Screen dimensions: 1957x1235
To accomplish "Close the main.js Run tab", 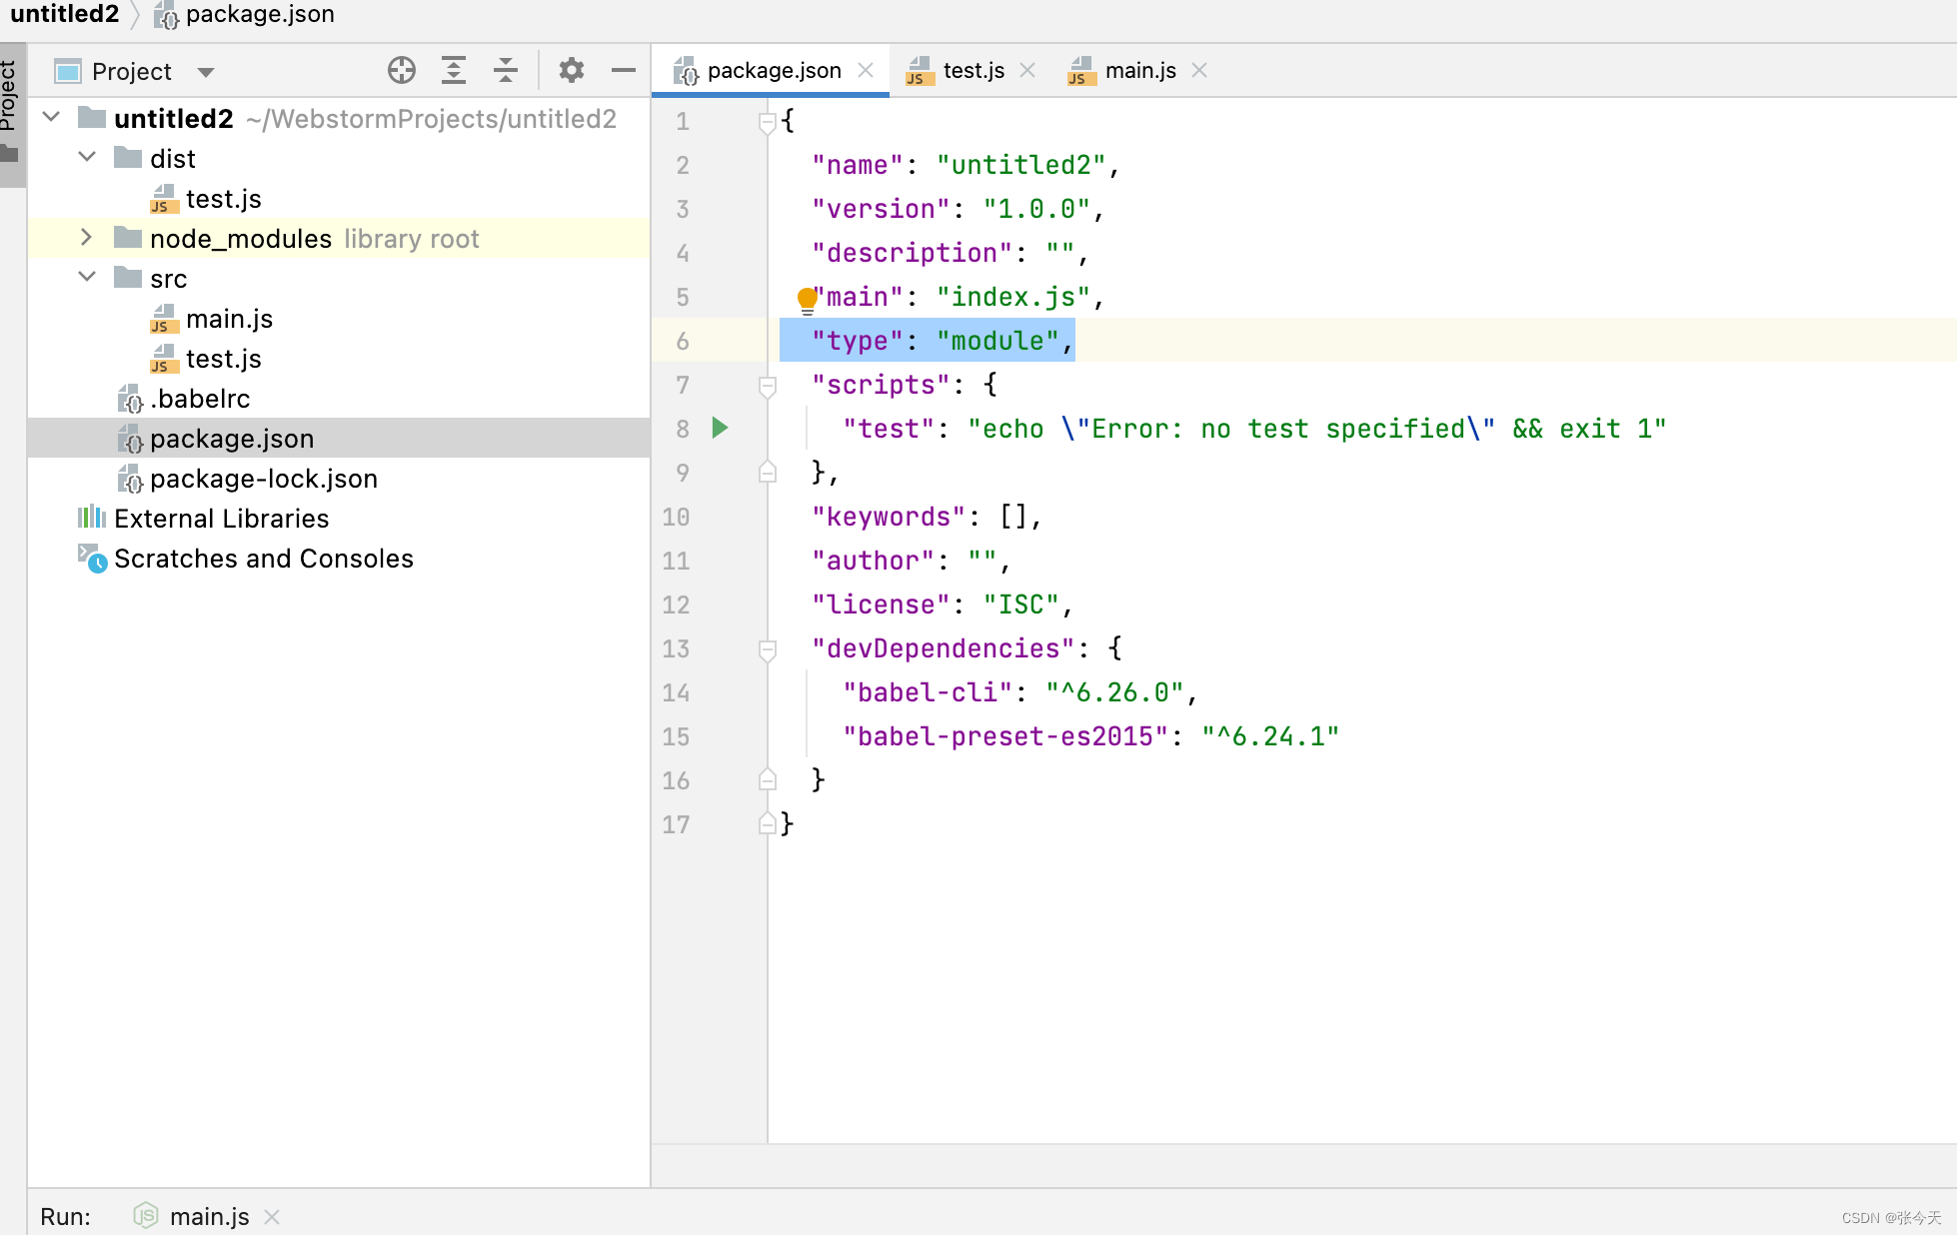I will (272, 1216).
